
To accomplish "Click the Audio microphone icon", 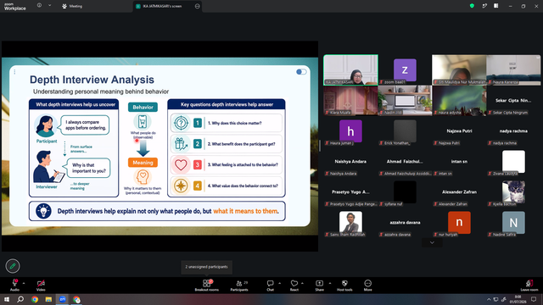I will 14,283.
